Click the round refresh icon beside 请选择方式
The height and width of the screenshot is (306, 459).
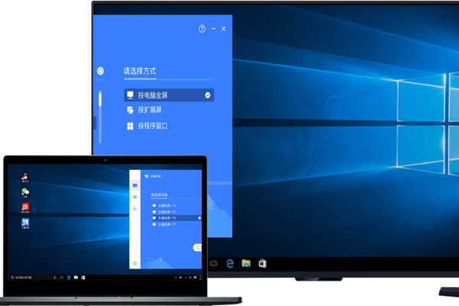(100, 71)
